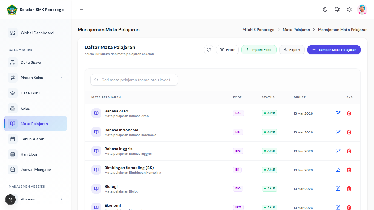Screen dimensions: 374x210
Task: Click the refresh icon button
Action: 209,50
